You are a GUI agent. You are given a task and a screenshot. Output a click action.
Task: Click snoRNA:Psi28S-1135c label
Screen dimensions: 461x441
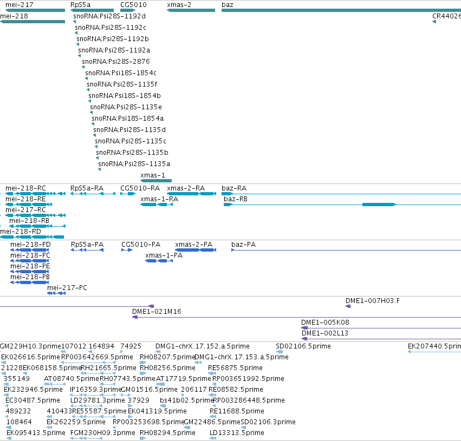click(x=131, y=141)
